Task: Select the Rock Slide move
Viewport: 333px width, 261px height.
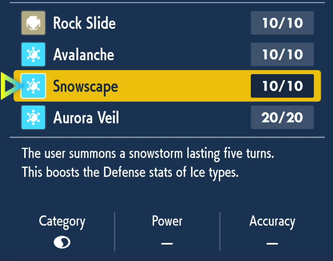Action: click(84, 23)
